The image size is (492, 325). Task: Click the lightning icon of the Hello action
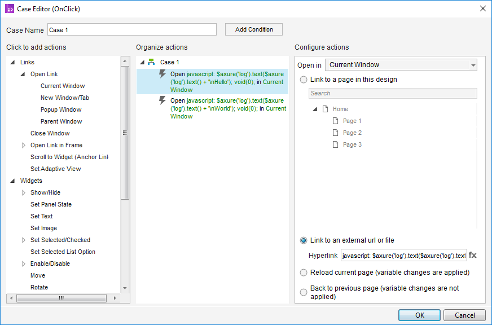point(162,74)
